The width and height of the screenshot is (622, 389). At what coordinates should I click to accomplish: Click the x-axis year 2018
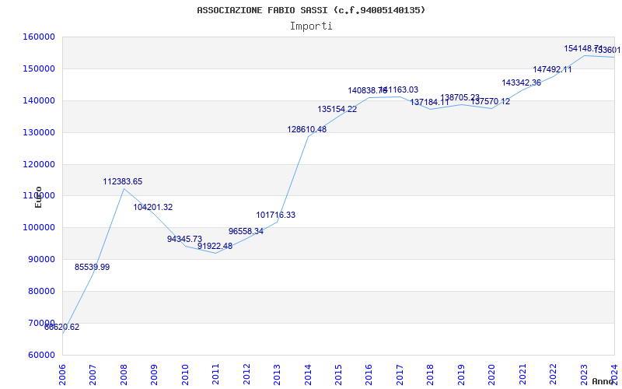point(431,375)
